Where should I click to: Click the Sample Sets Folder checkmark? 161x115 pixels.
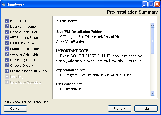tap(7, 49)
